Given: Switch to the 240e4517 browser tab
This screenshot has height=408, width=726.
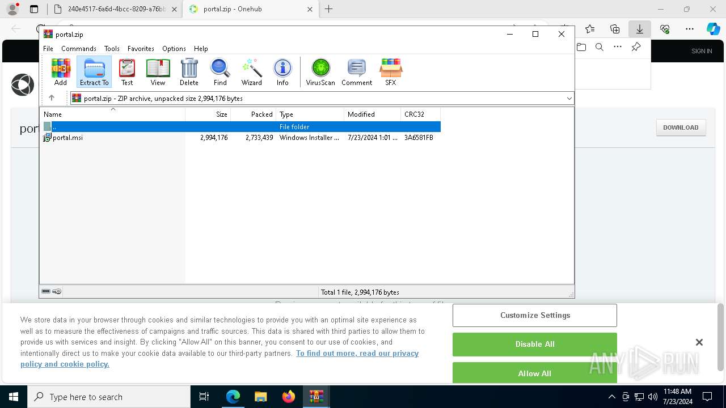Looking at the screenshot, I should click(x=115, y=9).
